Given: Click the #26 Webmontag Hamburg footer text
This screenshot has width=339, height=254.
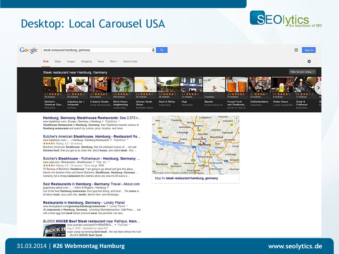Looking at the screenshot, I should (89, 246).
